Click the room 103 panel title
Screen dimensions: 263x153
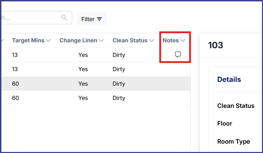tap(215, 45)
